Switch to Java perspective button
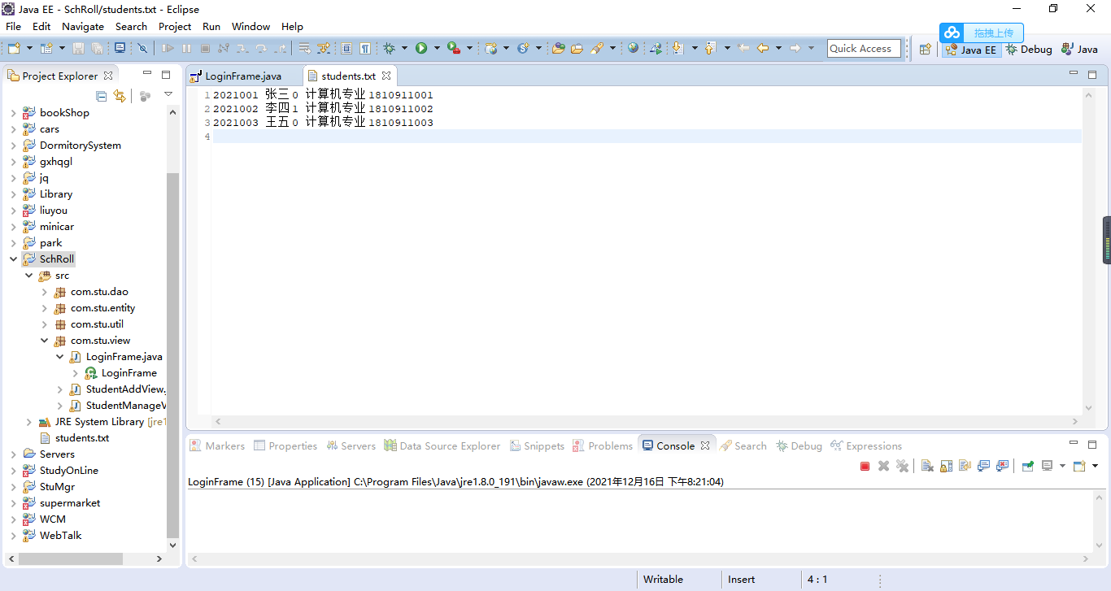This screenshot has height=591, width=1111. tap(1080, 49)
